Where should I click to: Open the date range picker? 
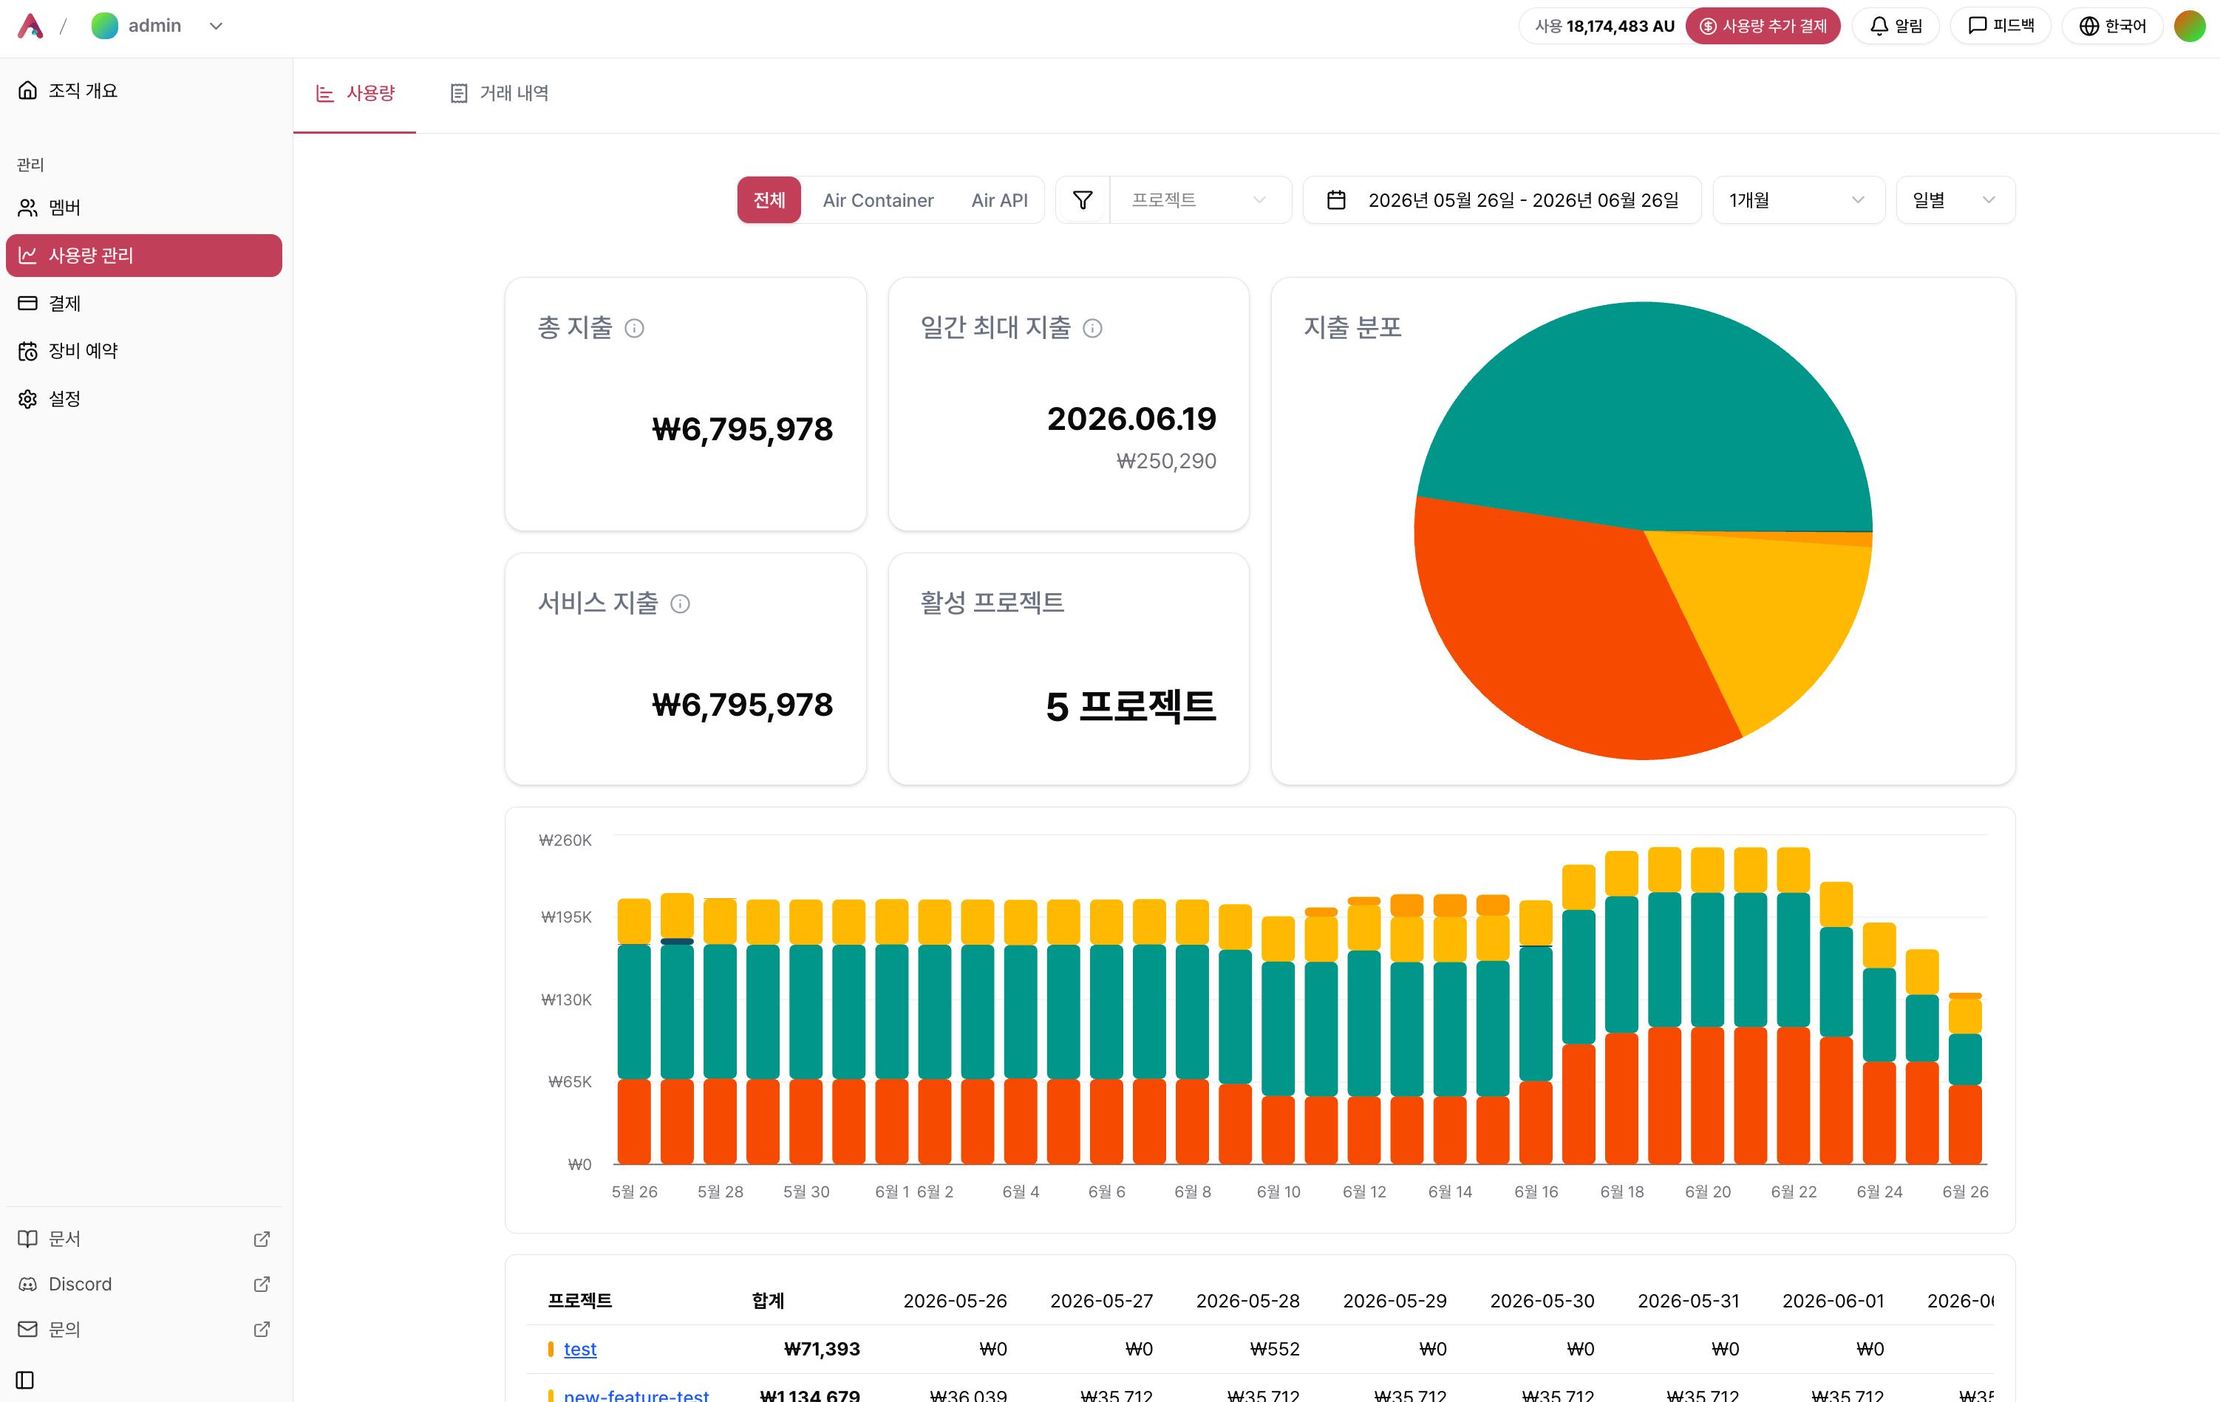point(1502,200)
